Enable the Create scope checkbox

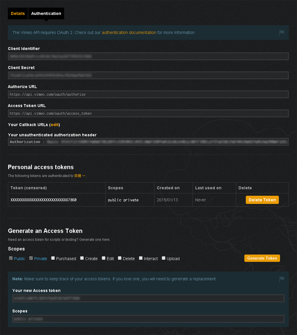[82, 258]
